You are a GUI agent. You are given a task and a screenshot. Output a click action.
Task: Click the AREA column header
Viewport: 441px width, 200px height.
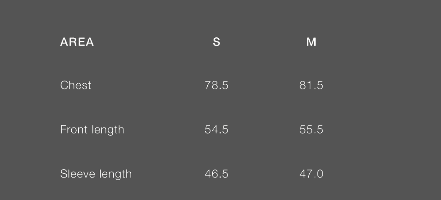[x=77, y=42]
